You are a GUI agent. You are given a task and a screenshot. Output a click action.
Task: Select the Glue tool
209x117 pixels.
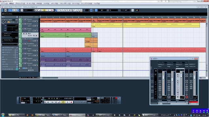coord(63,10)
